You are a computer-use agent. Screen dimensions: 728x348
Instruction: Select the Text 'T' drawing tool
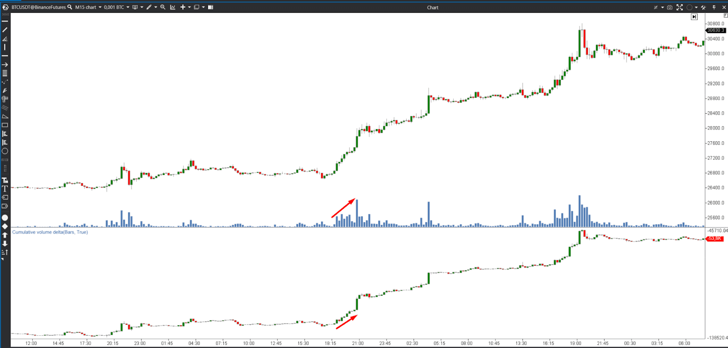pos(5,189)
